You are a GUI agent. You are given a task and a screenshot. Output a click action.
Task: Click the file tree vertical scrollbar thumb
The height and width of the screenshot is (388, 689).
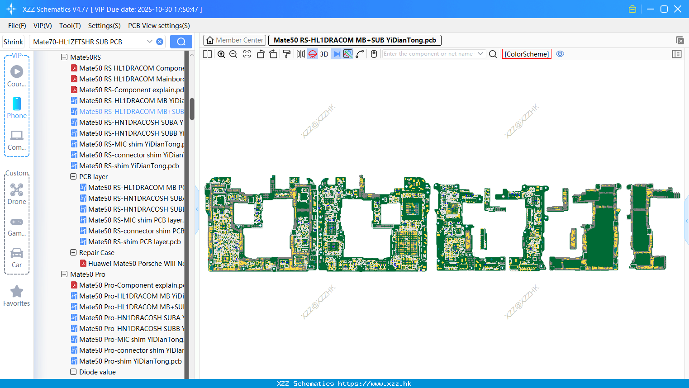[192, 109]
